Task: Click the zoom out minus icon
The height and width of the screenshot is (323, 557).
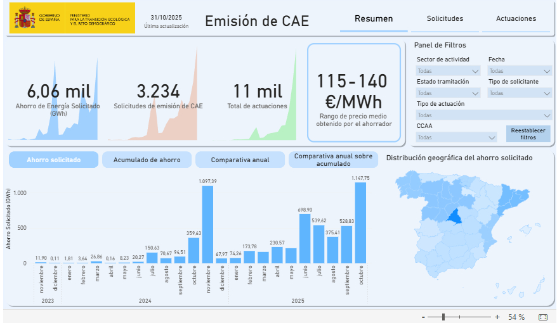Action: 423,317
